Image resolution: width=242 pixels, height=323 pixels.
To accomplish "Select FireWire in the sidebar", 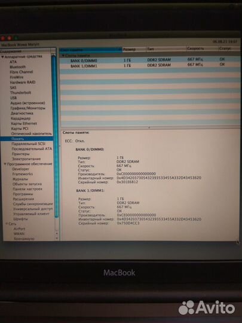I will (17, 77).
